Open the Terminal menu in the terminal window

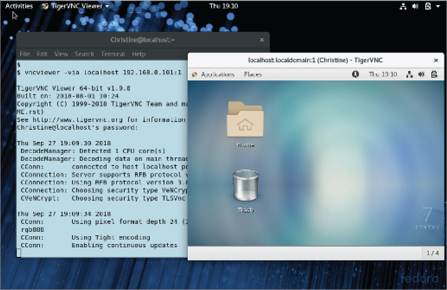point(113,54)
